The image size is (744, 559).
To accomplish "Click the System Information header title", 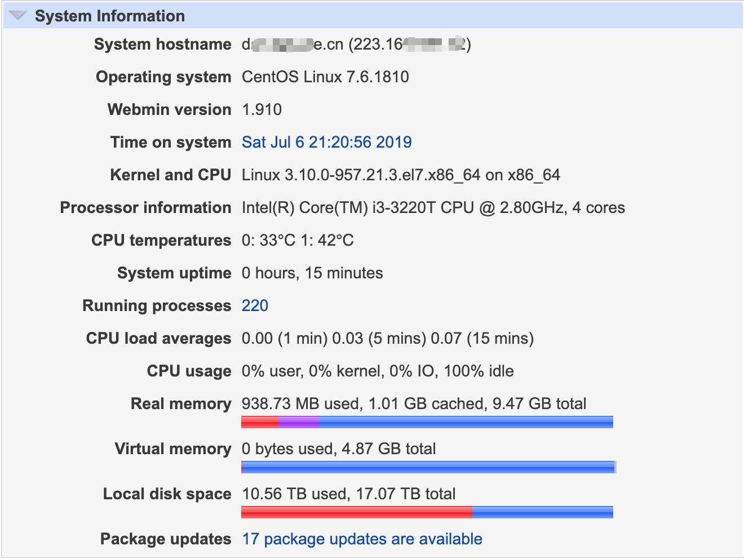I will (110, 16).
